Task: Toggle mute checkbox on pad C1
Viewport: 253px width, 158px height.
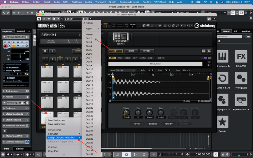Action: click(x=43, y=113)
